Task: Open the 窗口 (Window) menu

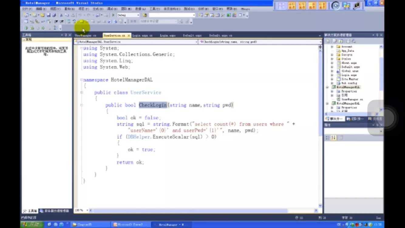Action: coord(217,9)
